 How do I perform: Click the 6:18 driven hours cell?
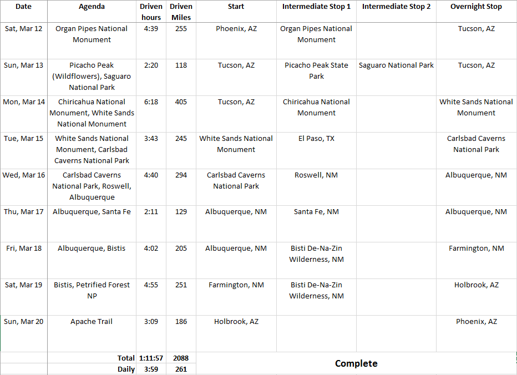[x=151, y=102]
